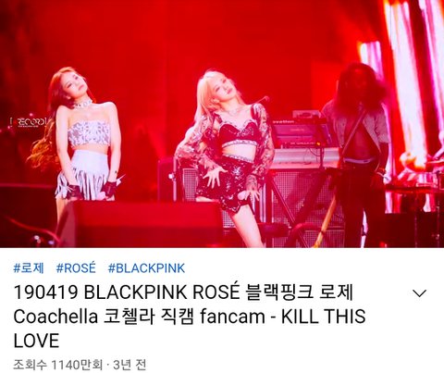The image size is (444, 373).
Task: Open the #ROSÉ hashtag link
Action: [x=76, y=267]
